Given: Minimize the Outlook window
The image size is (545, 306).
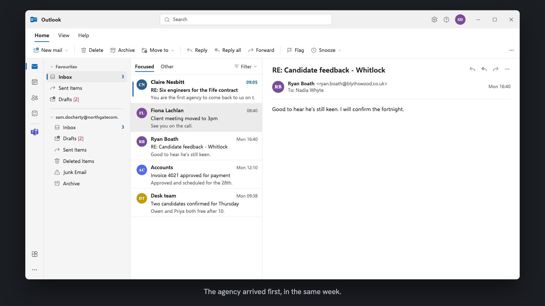Looking at the screenshot, I should tap(478, 20).
